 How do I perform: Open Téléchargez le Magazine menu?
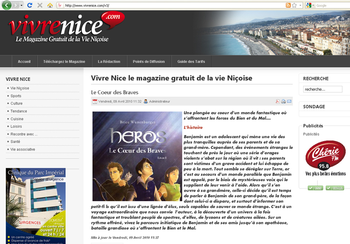coord(64,61)
